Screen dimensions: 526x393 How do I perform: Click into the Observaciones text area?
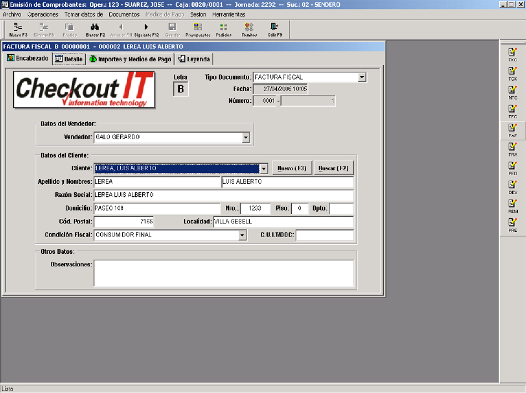click(223, 273)
